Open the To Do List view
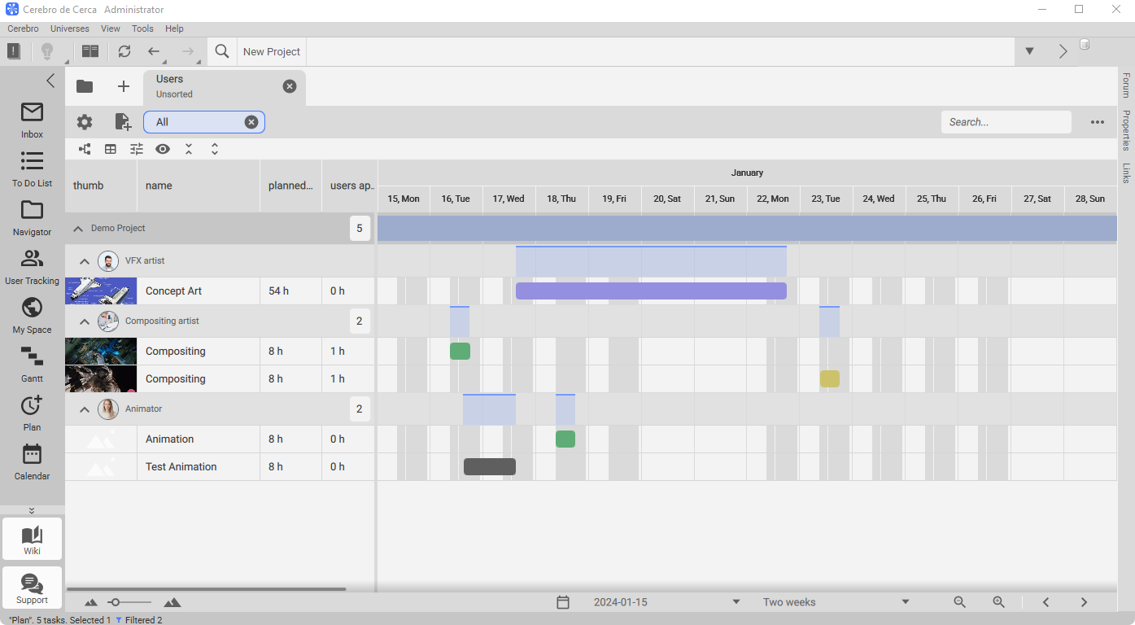1135x625 pixels. (32, 168)
